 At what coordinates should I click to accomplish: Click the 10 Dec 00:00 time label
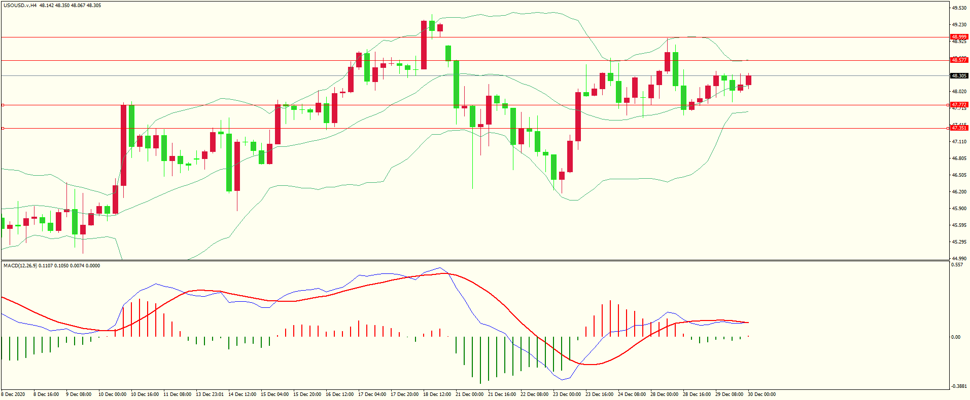112,394
